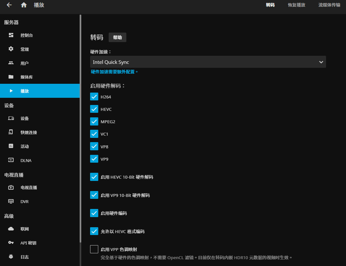Enable 启用 VPP 色调映射 tone mapping

(x=94, y=249)
